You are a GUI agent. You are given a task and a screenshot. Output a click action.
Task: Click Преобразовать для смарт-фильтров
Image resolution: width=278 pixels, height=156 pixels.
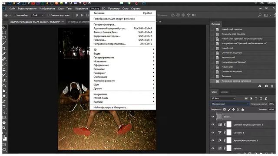(x=122, y=19)
